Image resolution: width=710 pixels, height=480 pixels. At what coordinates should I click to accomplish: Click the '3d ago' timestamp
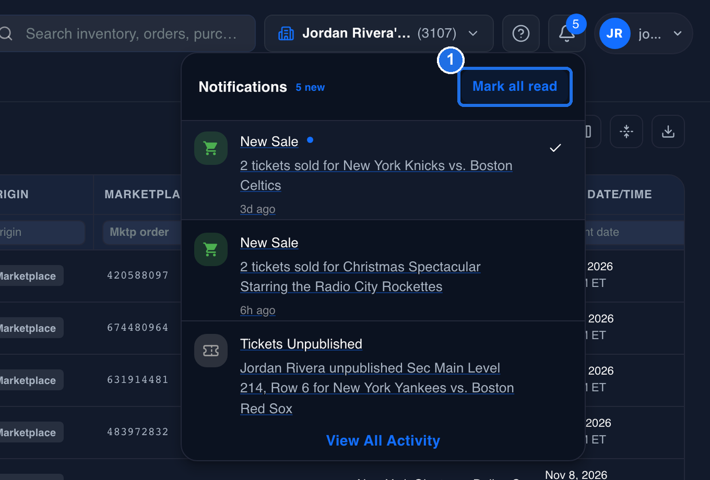(x=258, y=209)
